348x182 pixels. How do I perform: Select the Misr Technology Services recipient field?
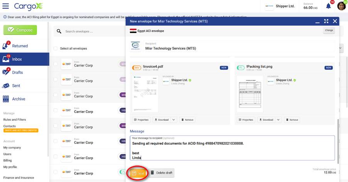[239, 46]
